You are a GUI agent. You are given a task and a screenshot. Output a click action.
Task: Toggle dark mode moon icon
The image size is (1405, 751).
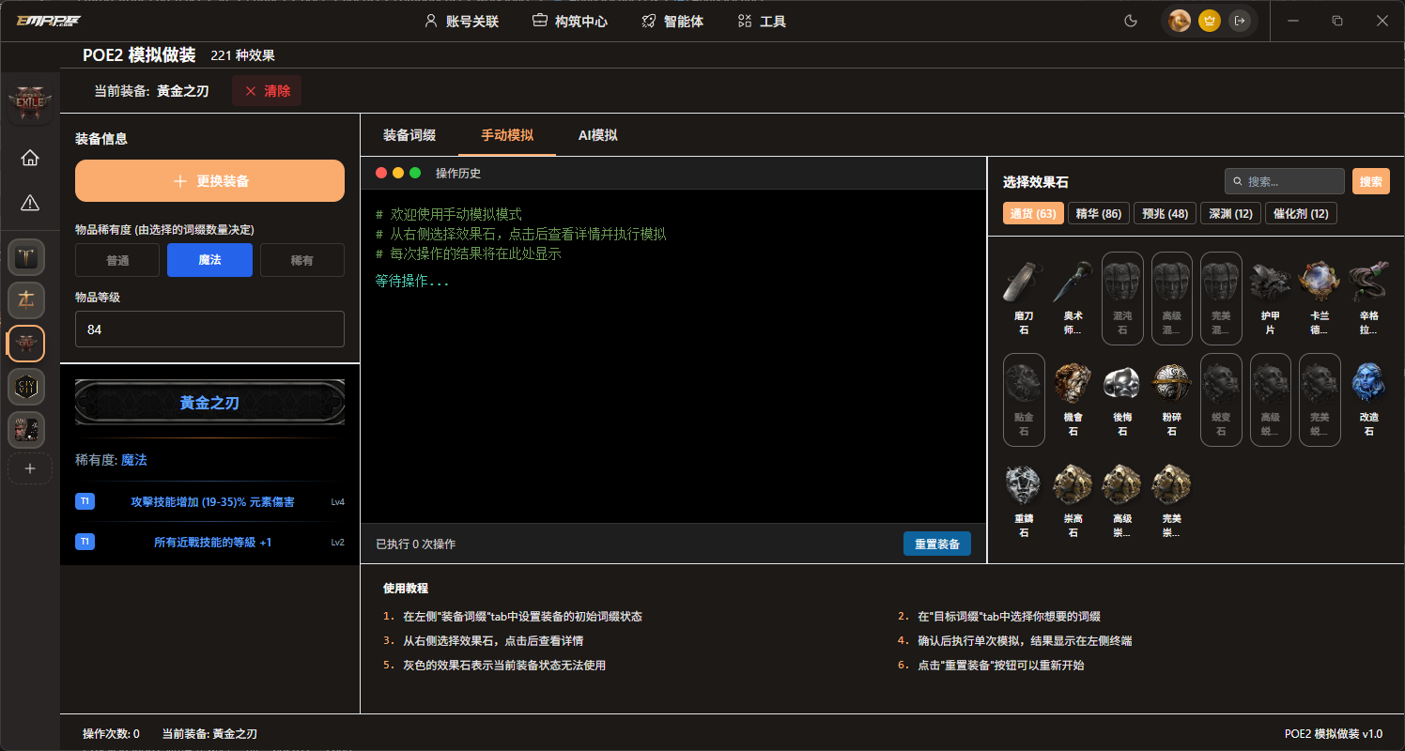1131,21
